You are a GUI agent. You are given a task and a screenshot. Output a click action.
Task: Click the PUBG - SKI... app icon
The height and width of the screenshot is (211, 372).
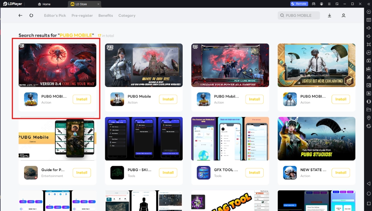click(x=117, y=173)
